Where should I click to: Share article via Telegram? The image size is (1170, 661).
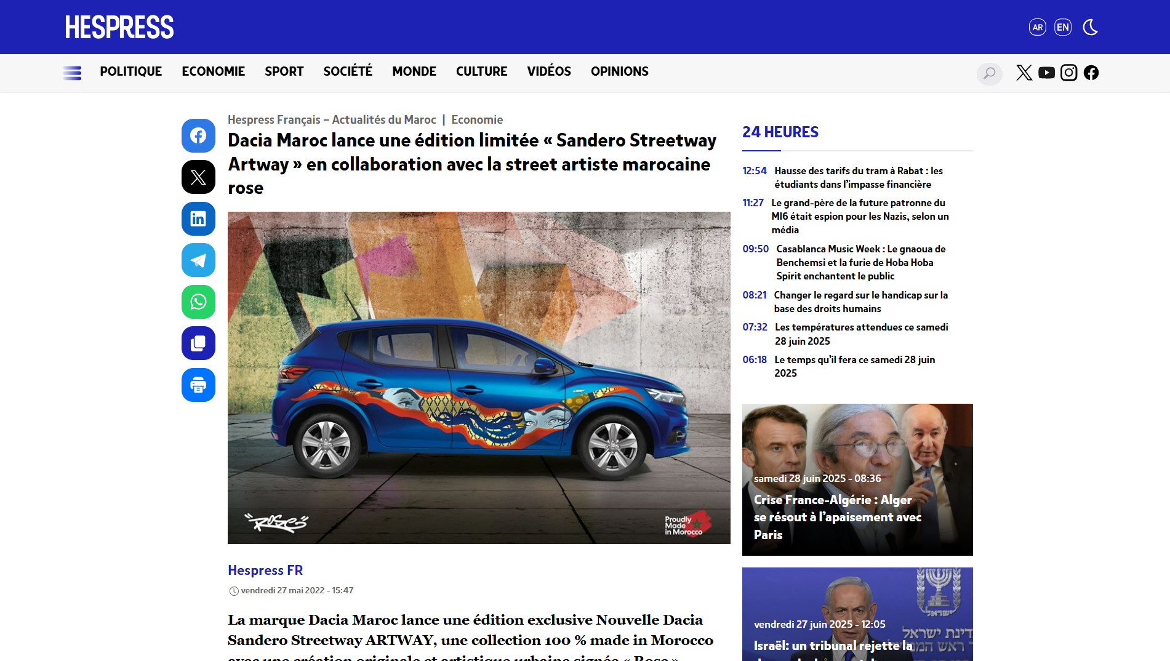coord(198,260)
